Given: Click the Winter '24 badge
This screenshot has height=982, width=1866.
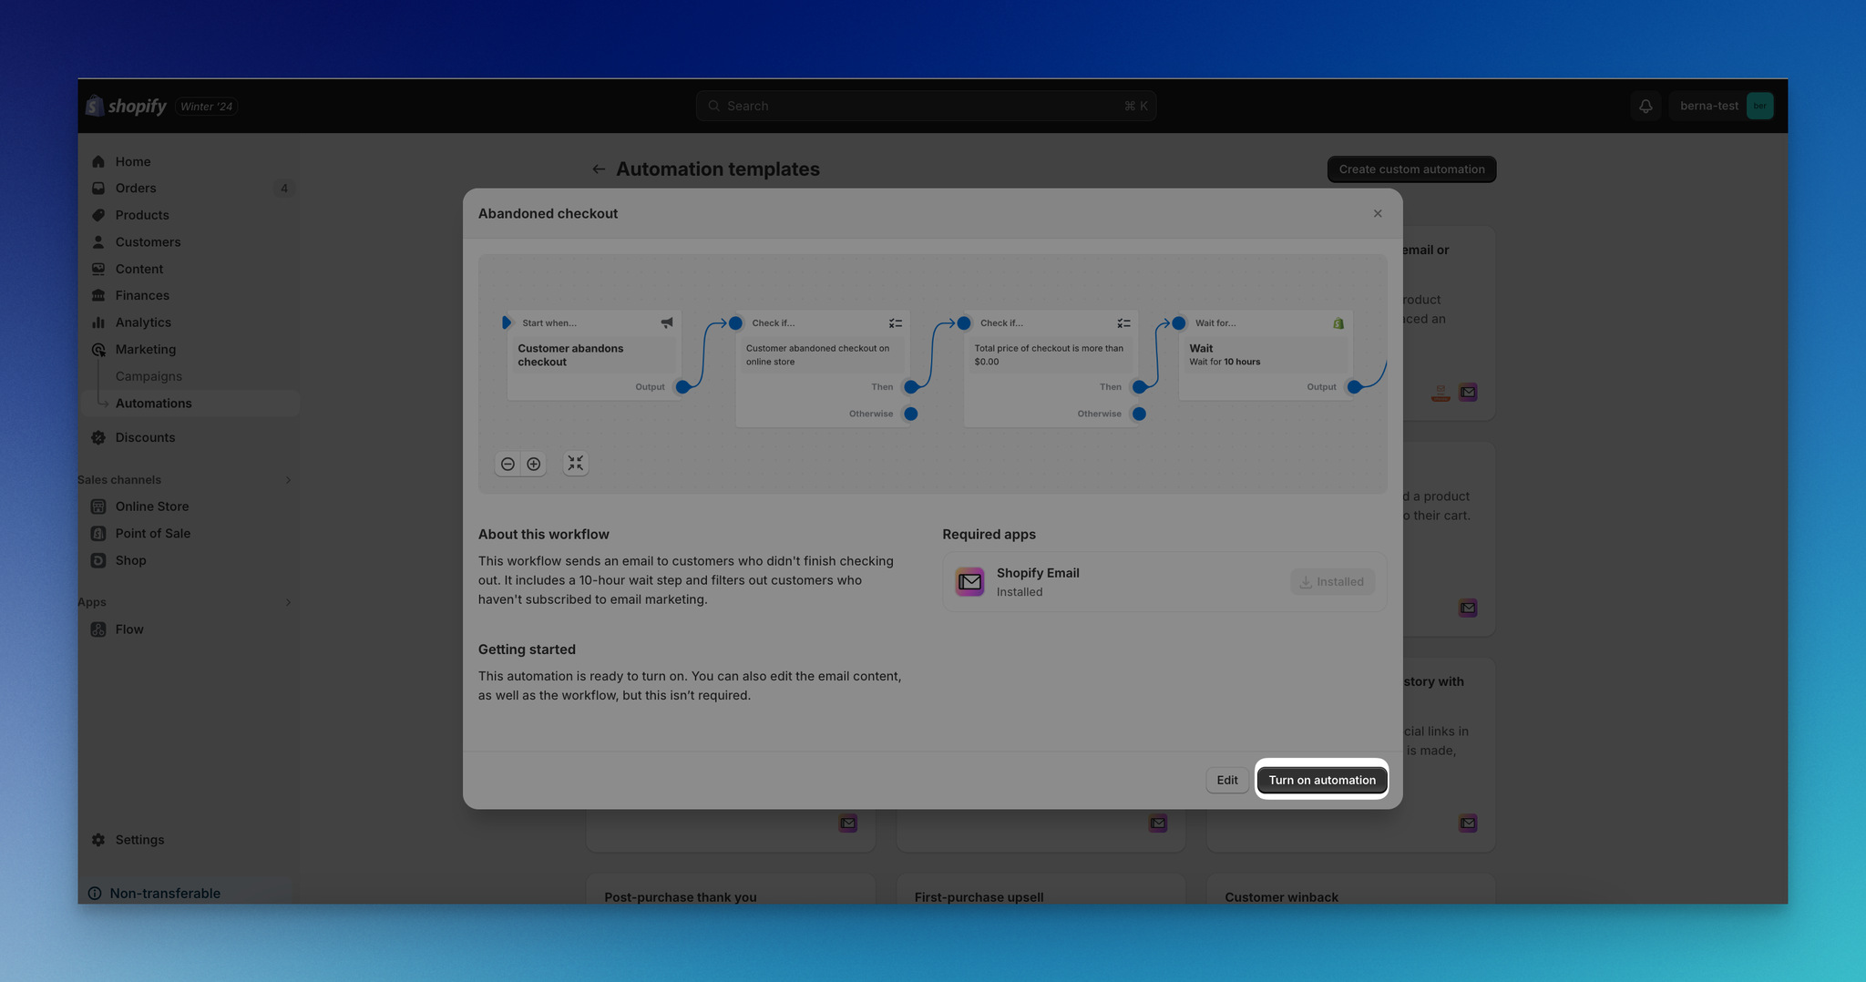Looking at the screenshot, I should pos(207,107).
